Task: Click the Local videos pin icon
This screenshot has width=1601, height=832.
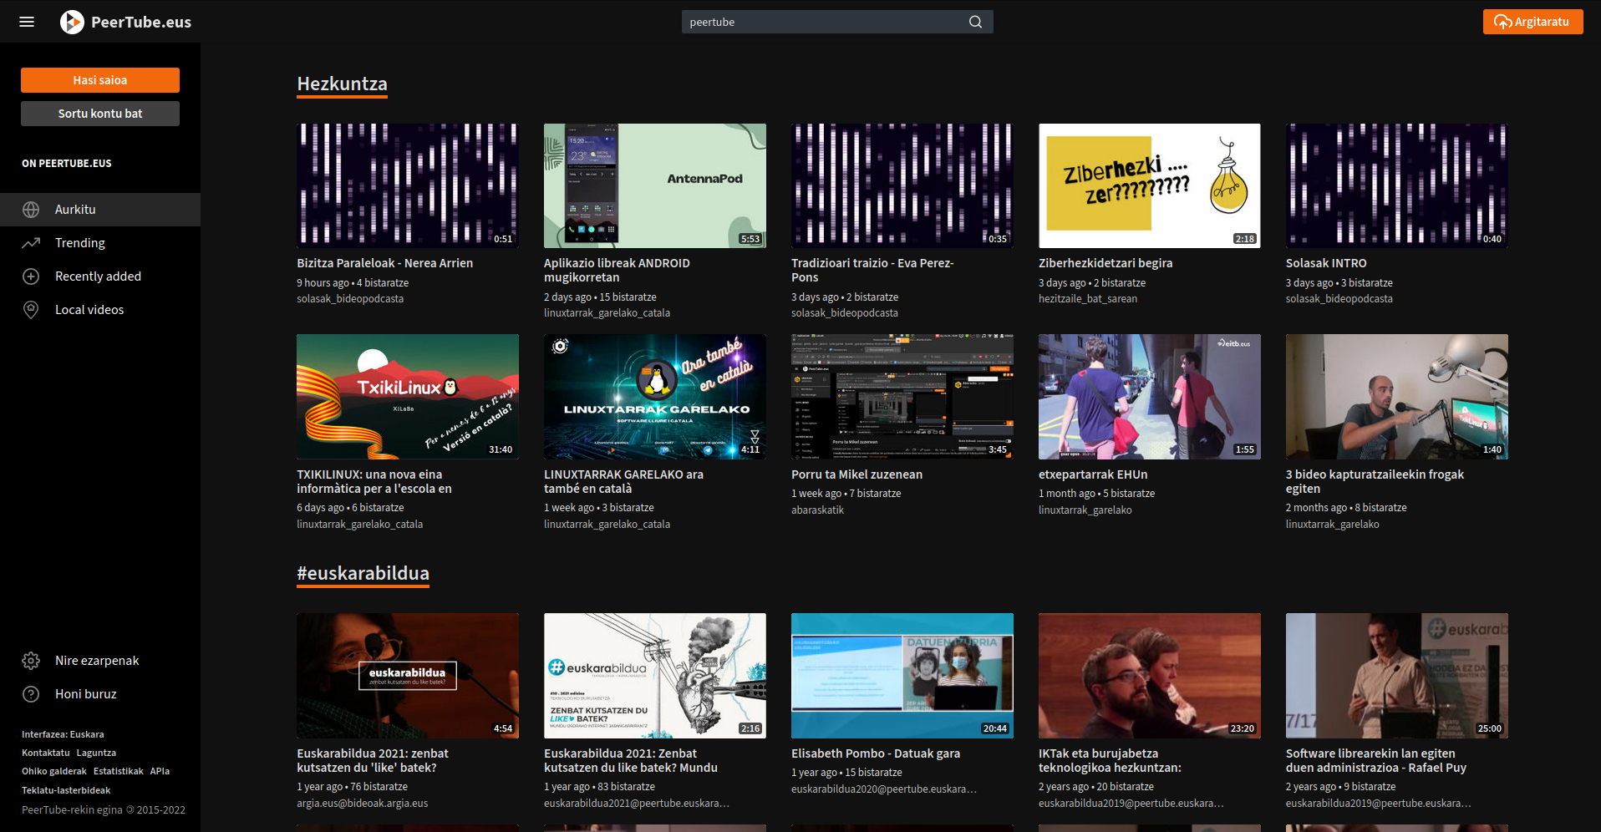Action: [x=31, y=310]
